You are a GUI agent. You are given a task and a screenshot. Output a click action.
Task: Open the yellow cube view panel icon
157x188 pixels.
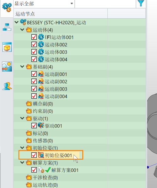pos(7,47)
